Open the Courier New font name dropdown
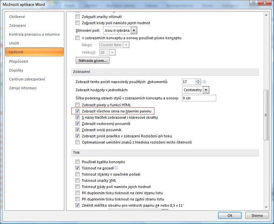This screenshot has width=274, height=224. 126,45
